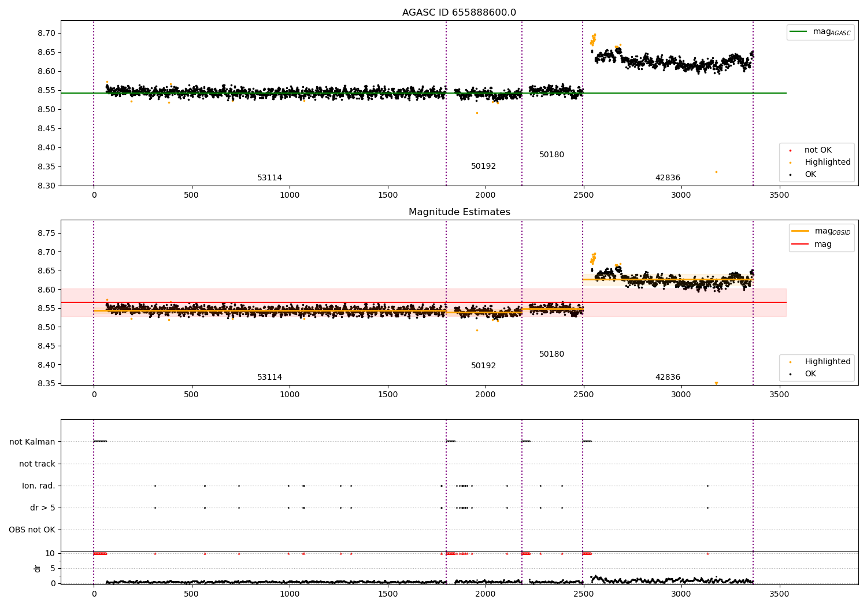Click the 8.35 tick on middle plot
This screenshot has height=607, width=867.
click(46, 384)
